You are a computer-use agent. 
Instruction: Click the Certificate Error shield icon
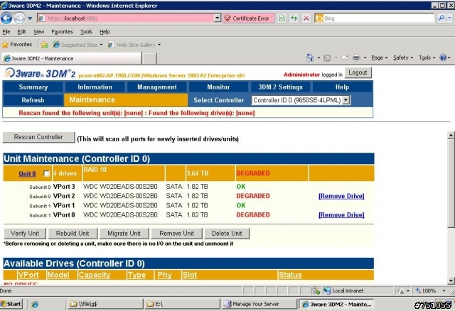point(227,18)
